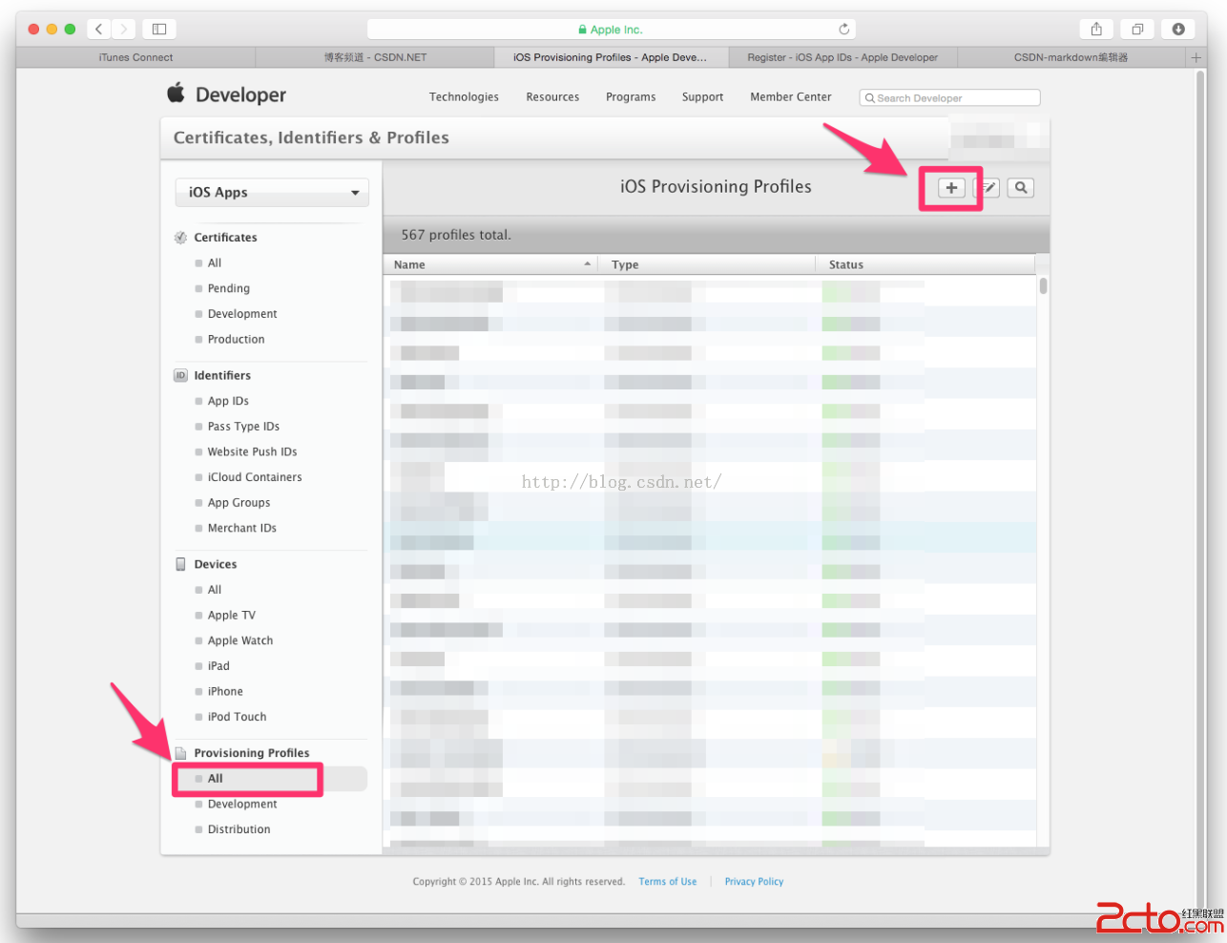The width and height of the screenshot is (1227, 943).
Task: Go back with Safari's back arrow
Action: point(99,30)
